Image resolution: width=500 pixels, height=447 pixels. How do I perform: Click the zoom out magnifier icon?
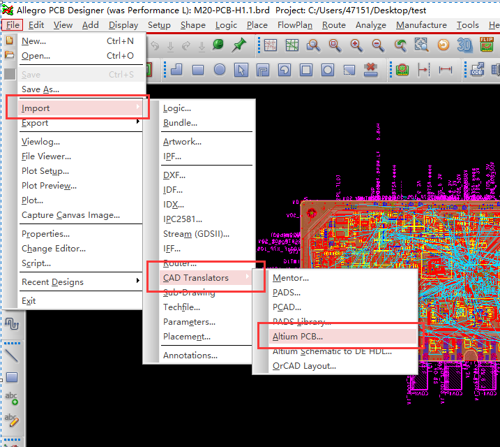pos(378,45)
